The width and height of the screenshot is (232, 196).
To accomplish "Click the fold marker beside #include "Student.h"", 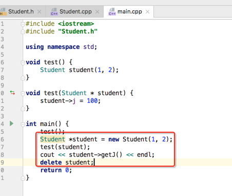I will [x=23, y=31].
